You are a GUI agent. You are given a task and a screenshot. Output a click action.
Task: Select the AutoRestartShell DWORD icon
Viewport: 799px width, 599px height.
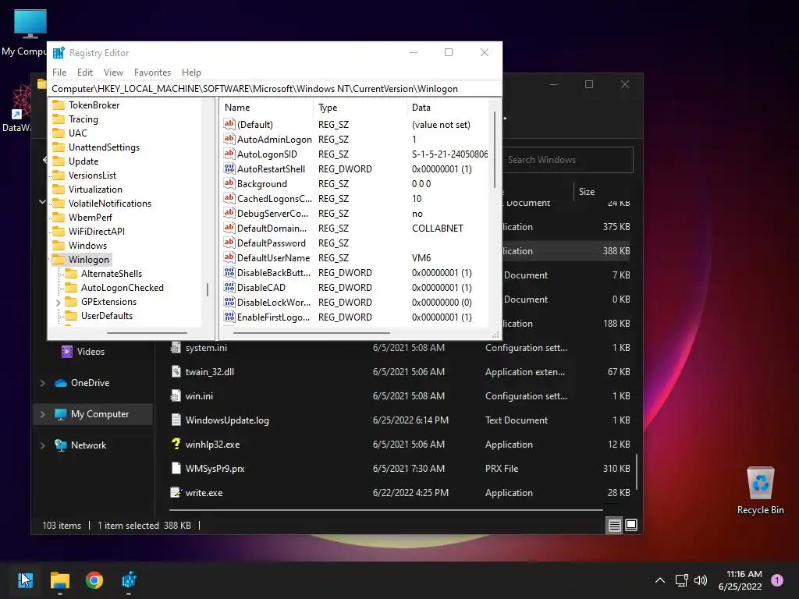pyautogui.click(x=229, y=168)
